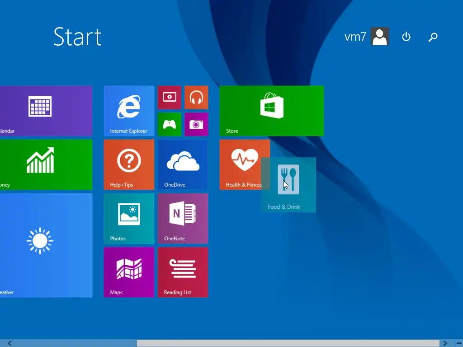
Task: Open the OneNote tile
Action: point(183,218)
